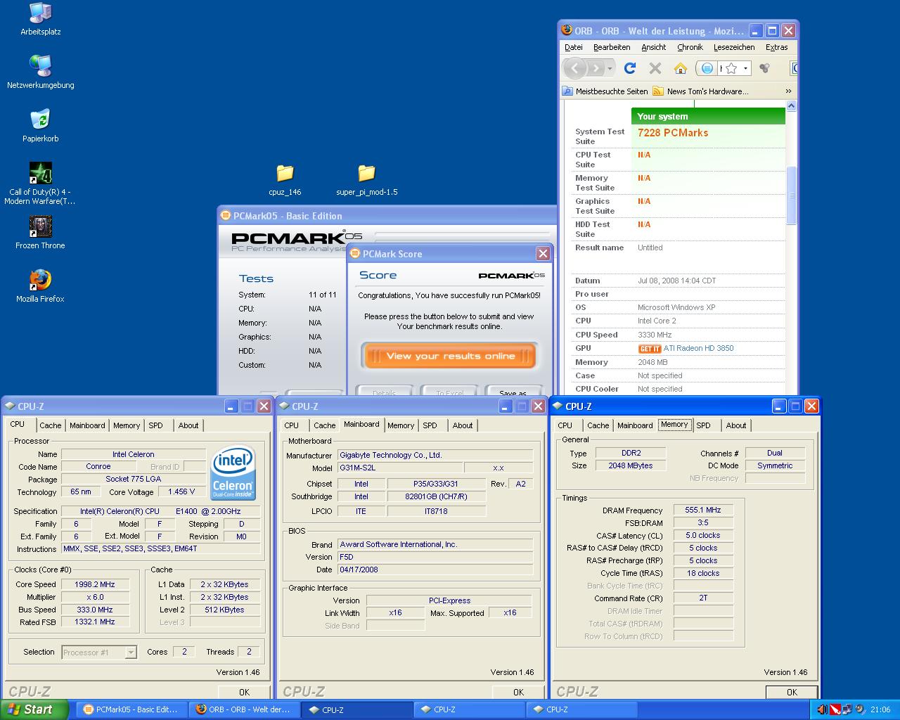Open News Tom's Hardware bookmark
This screenshot has height=720, width=900.
point(701,91)
